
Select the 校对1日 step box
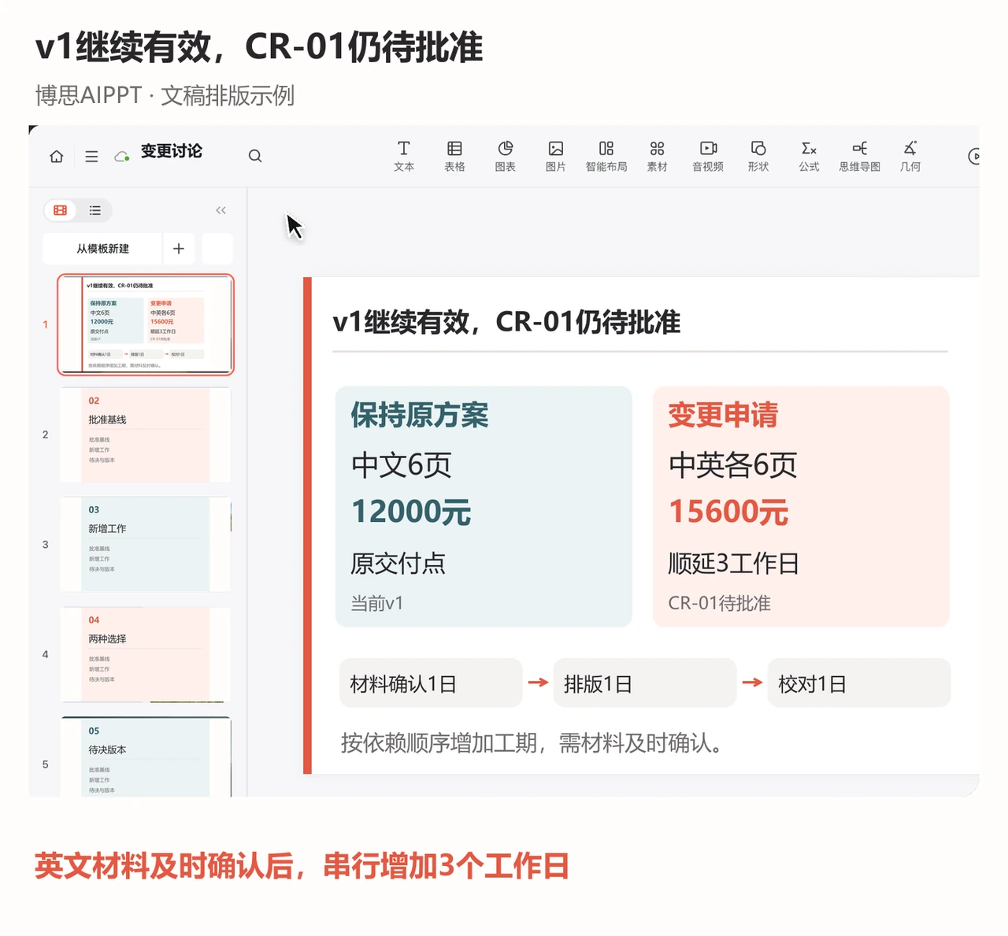tap(859, 683)
